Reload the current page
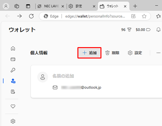The height and width of the screenshot is (126, 162). pos(31,16)
